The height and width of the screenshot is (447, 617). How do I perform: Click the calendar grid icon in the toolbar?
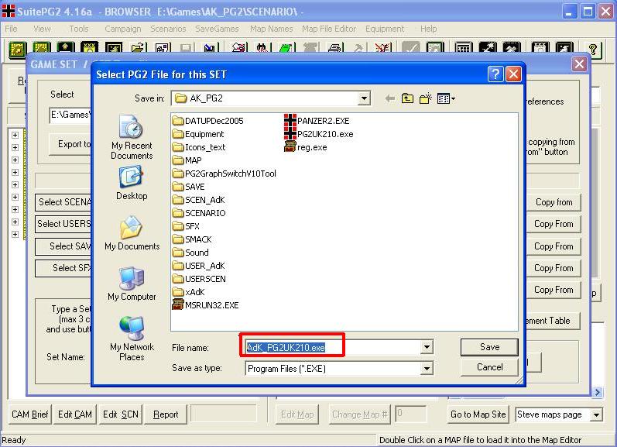pyautogui.click(x=463, y=49)
